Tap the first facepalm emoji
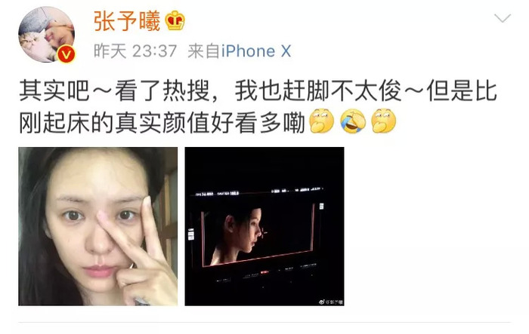The height and width of the screenshot is (334, 529). click(x=321, y=121)
